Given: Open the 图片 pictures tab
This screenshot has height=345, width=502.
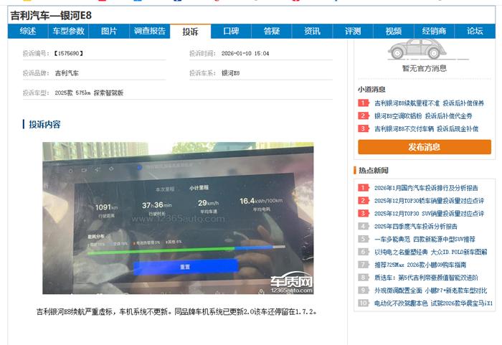Looking at the screenshot, I should 109,31.
